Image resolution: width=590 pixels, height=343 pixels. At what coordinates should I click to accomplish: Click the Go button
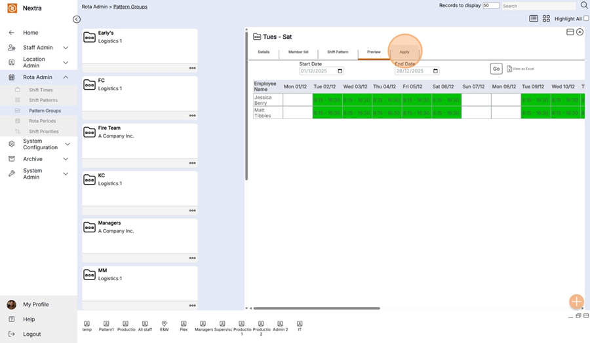[496, 69]
